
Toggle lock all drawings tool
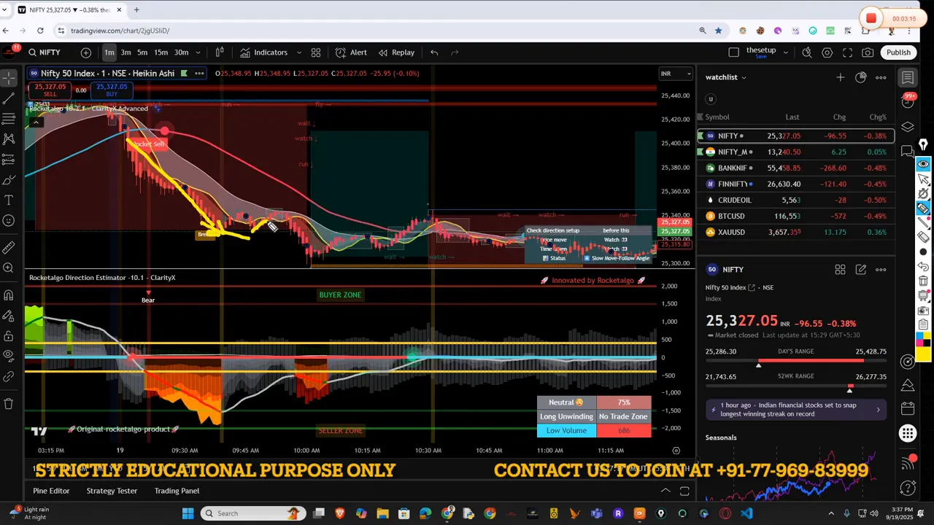9,336
